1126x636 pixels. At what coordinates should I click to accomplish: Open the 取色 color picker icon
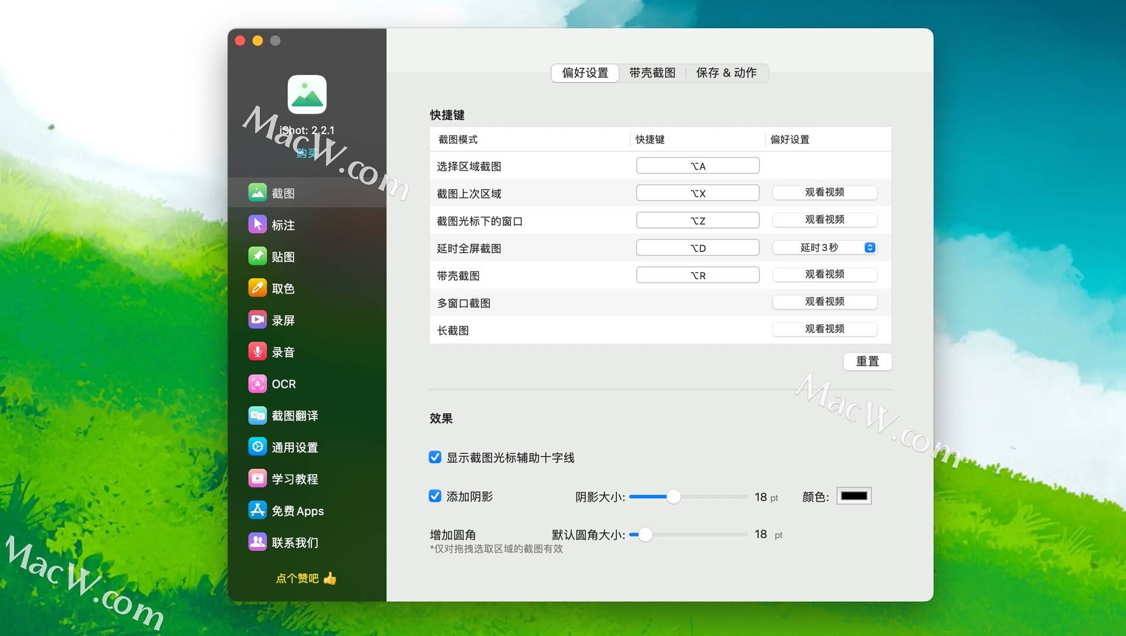(x=257, y=288)
